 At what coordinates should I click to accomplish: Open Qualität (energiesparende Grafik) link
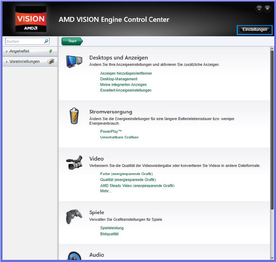click(x=128, y=180)
